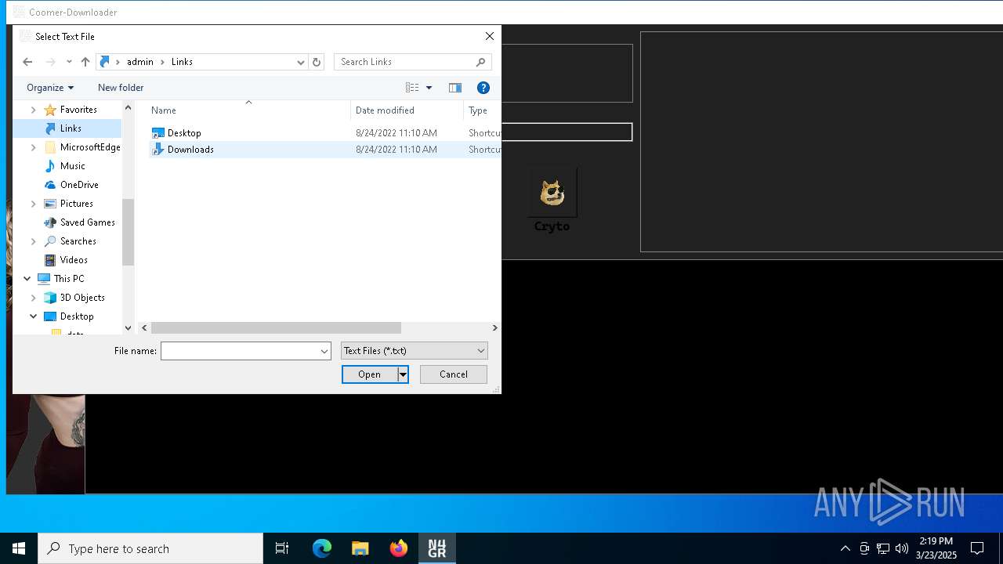The image size is (1003, 564).
Task: Expand the 3D Objects tree node
Action: click(33, 298)
